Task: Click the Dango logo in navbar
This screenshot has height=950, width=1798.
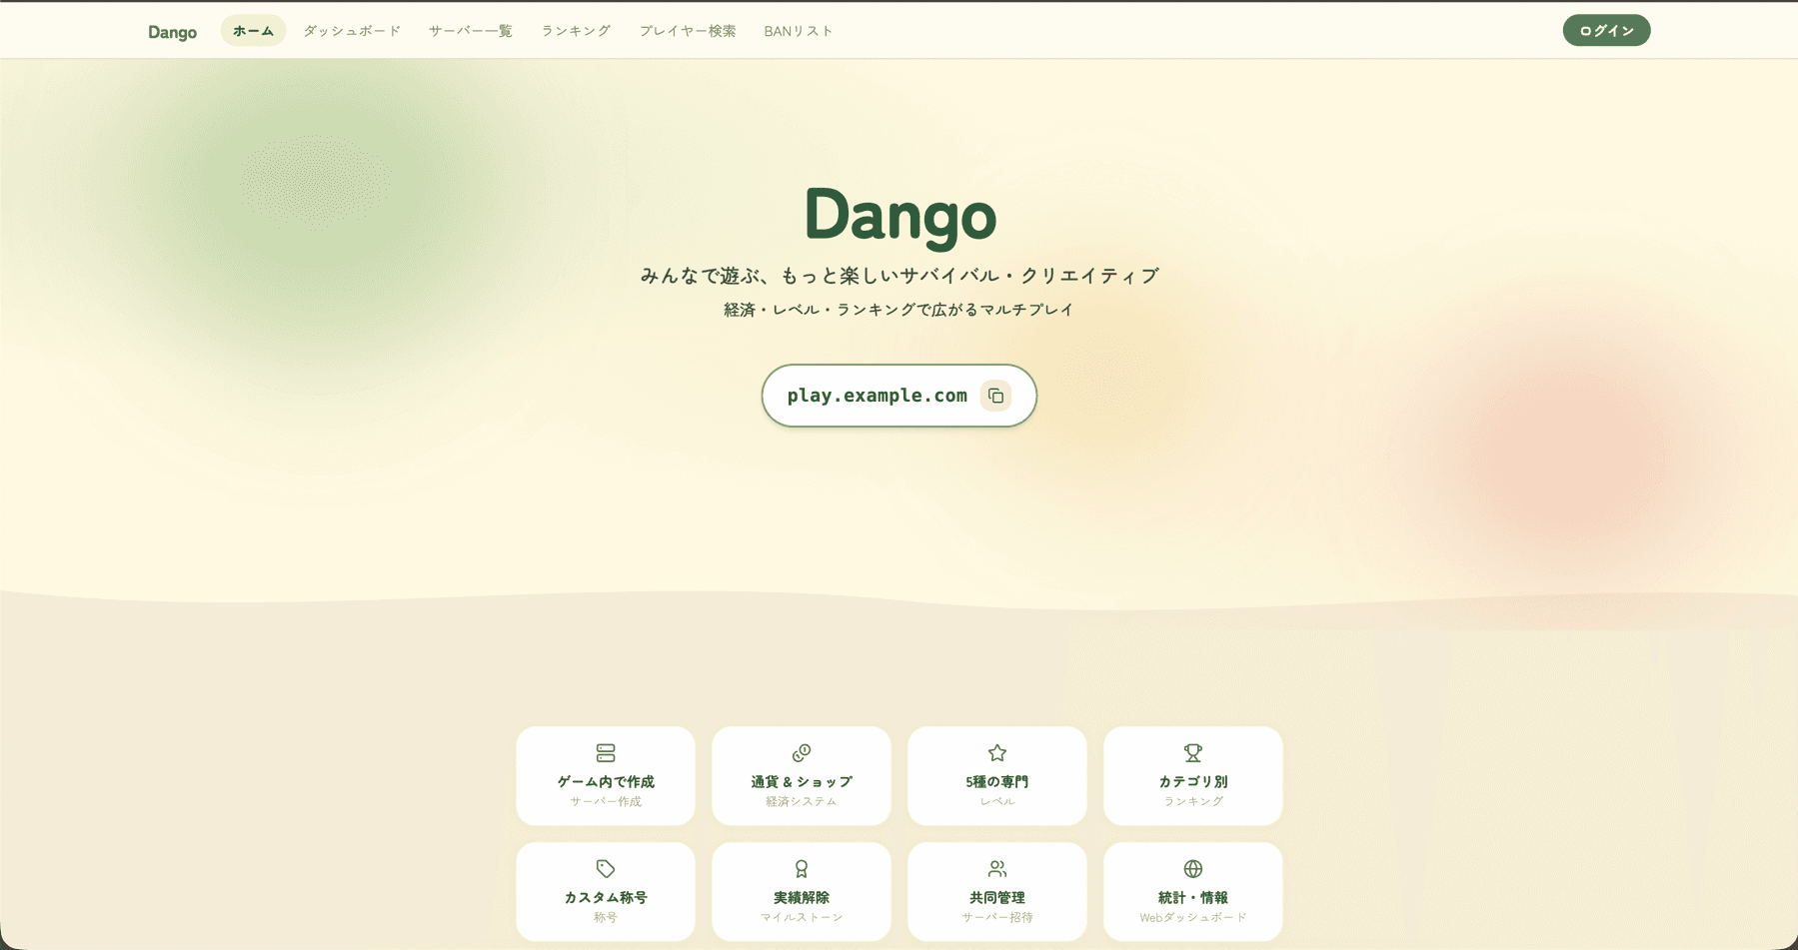Action: pos(172,32)
